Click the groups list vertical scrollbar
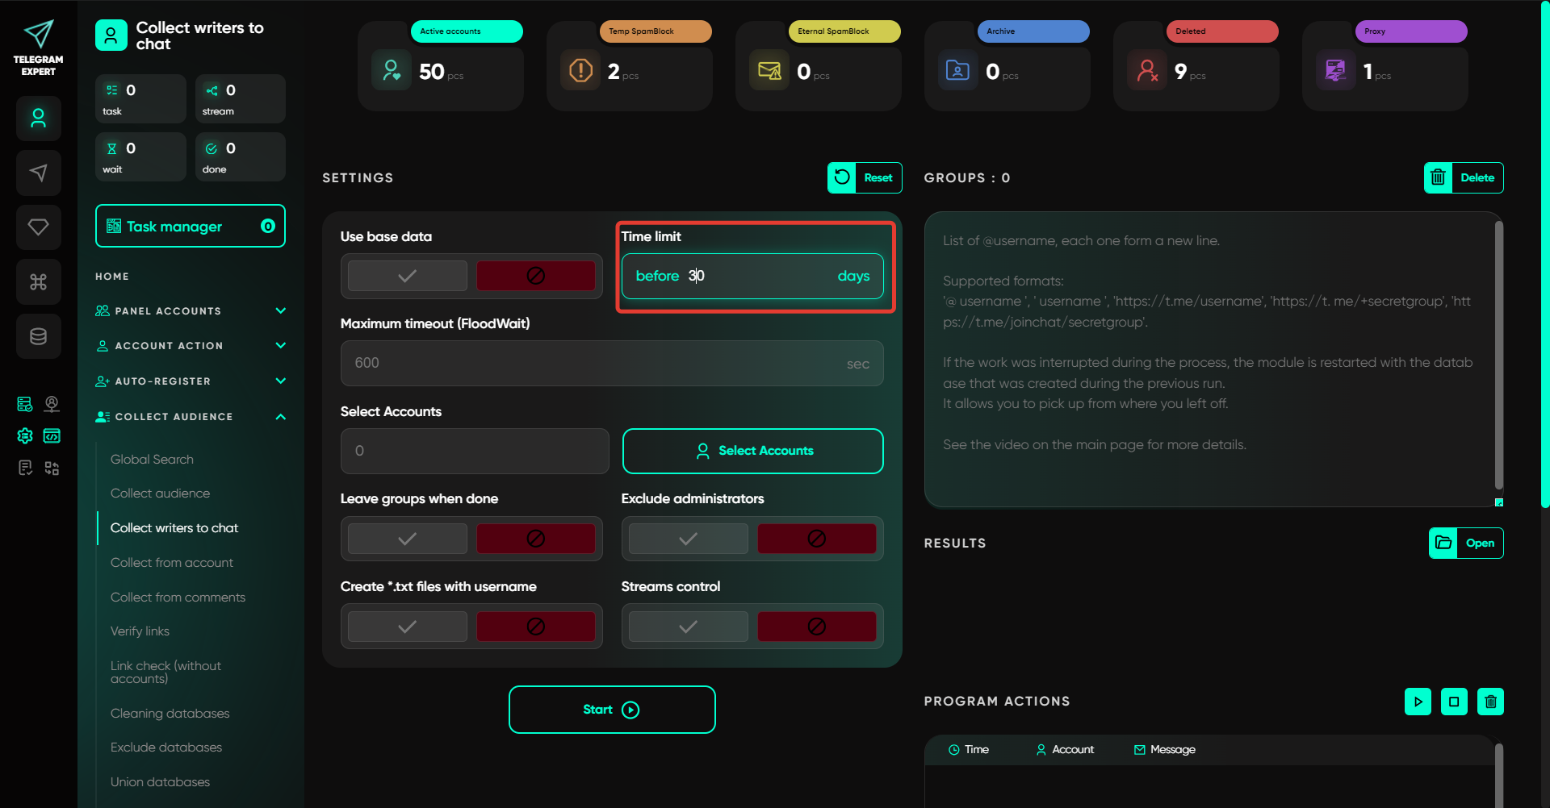This screenshot has width=1550, height=808. tap(1498, 355)
